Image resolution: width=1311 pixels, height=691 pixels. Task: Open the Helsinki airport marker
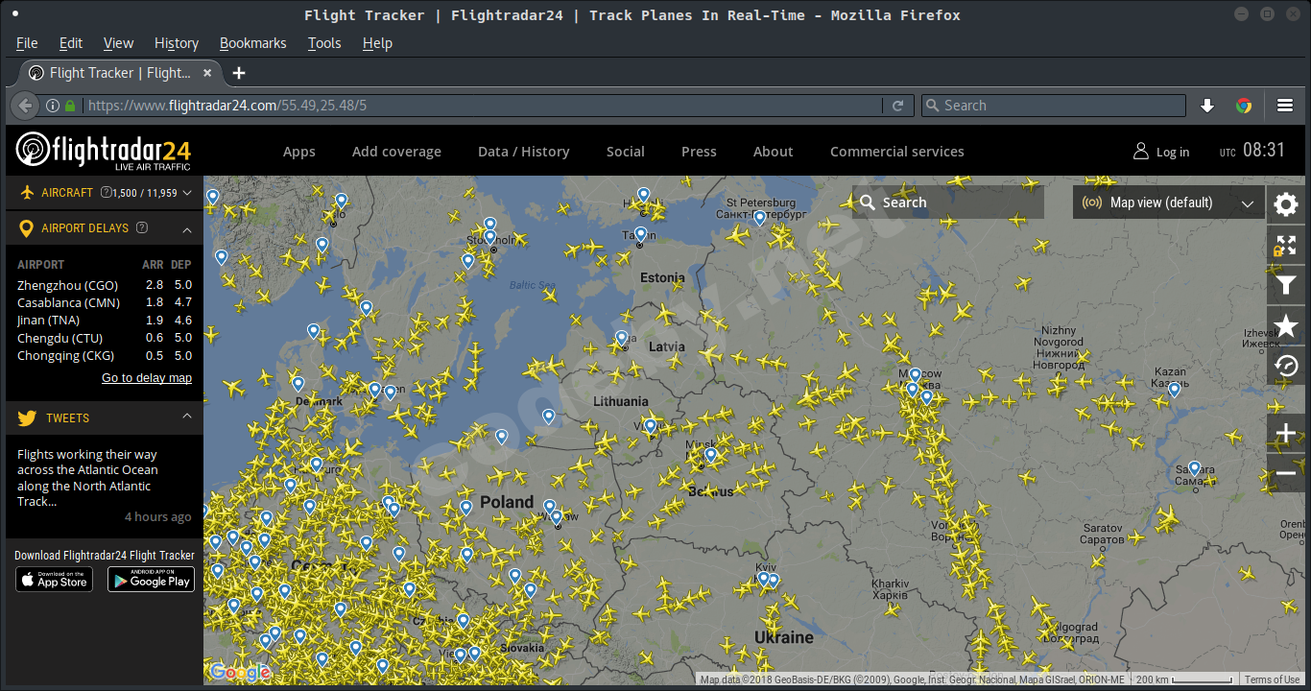tap(644, 195)
